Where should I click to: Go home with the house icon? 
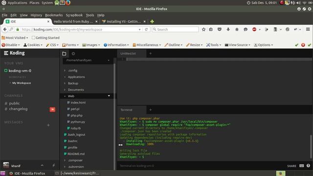pos(237,29)
